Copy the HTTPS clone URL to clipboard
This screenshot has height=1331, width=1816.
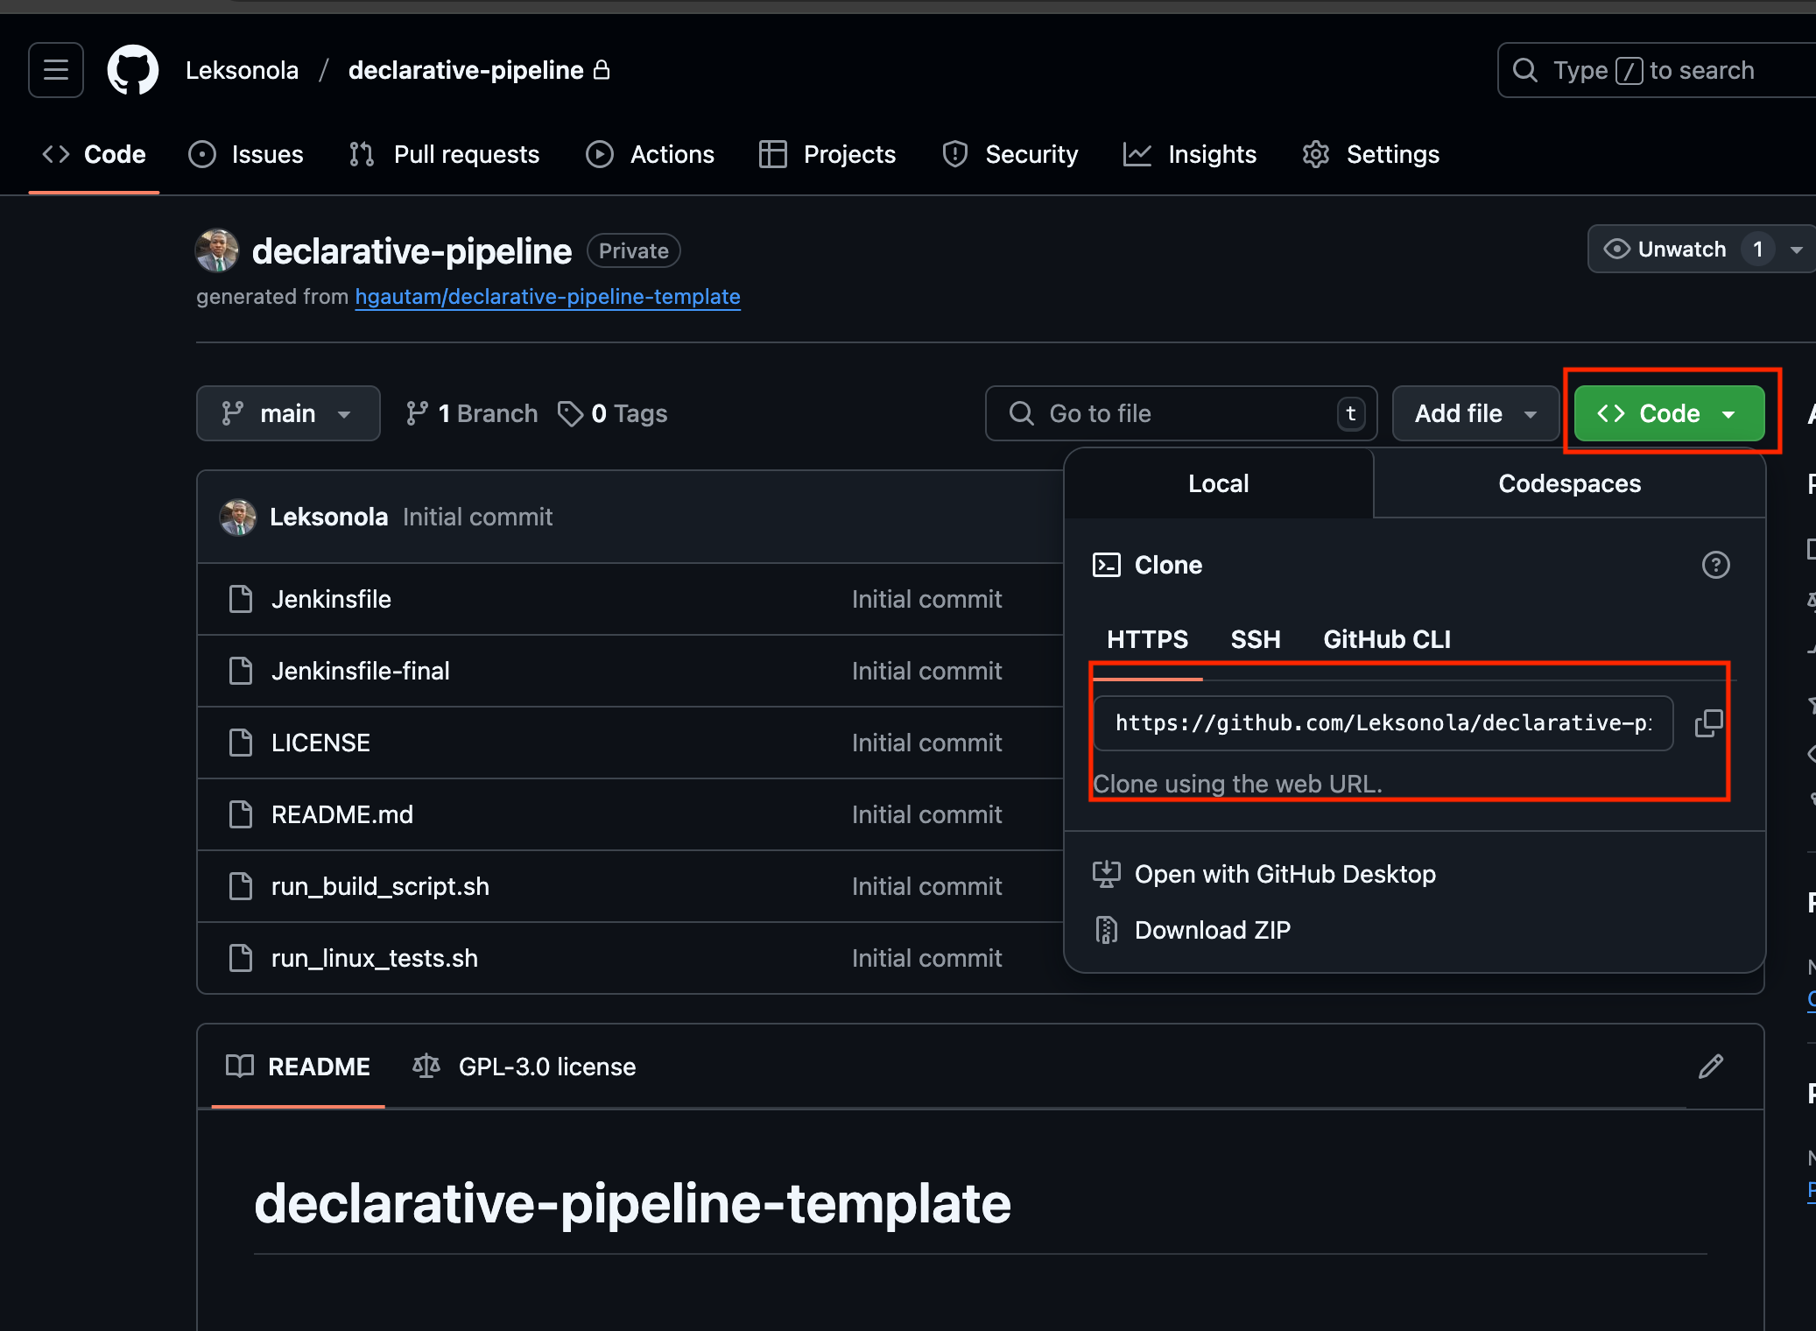pyautogui.click(x=1708, y=723)
